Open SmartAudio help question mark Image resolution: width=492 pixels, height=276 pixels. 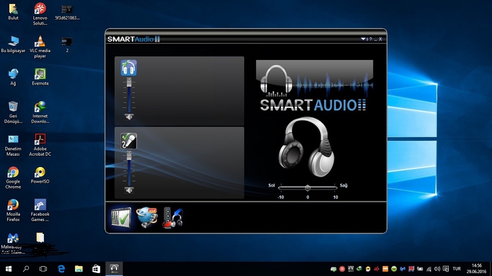tap(370, 39)
